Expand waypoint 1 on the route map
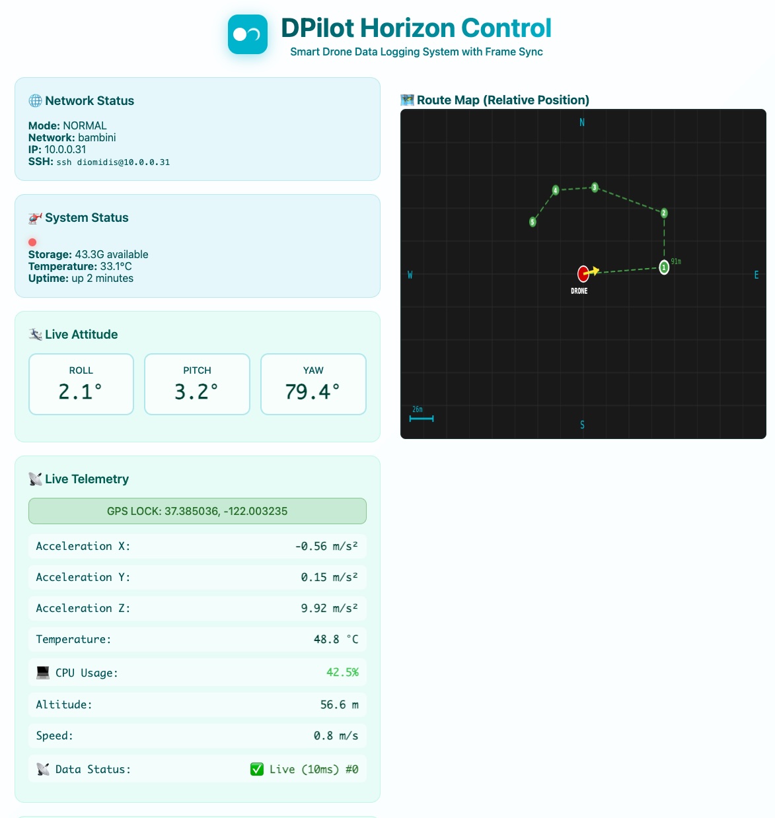This screenshot has height=818, width=775. tap(664, 267)
